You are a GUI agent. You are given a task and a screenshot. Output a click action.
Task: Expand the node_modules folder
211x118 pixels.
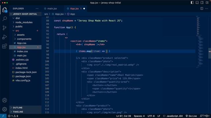tap(25, 22)
